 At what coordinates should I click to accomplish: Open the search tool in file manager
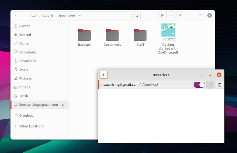136,16
